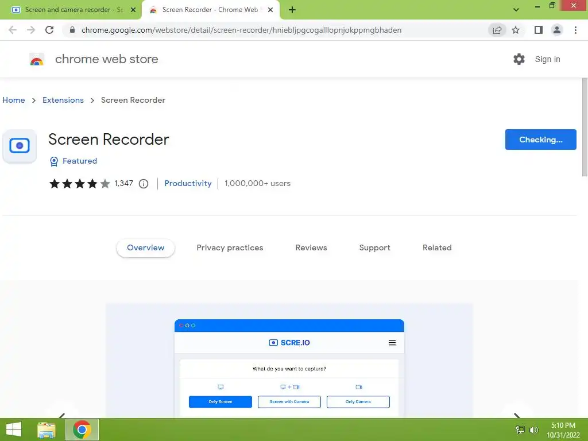Viewport: 588px width, 441px height.
Task: Click the browser forward arrow
Action: coord(31,30)
